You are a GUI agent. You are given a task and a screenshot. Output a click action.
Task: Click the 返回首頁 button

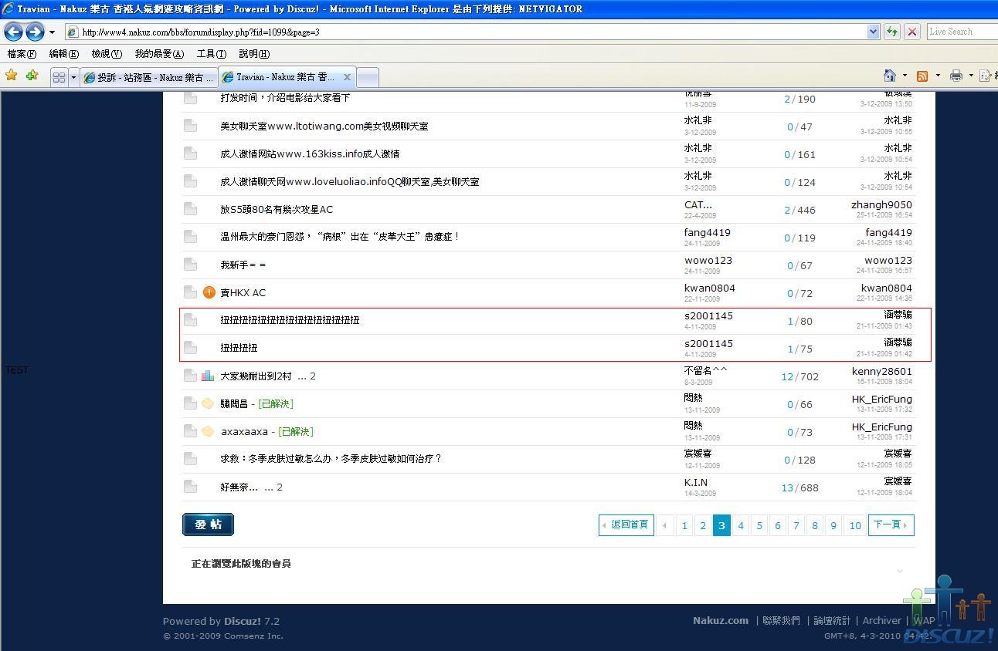click(x=626, y=525)
